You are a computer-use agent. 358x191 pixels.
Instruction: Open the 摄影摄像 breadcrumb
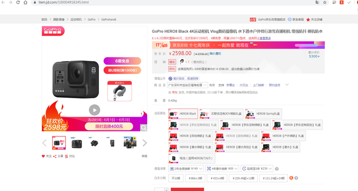(x=59, y=20)
